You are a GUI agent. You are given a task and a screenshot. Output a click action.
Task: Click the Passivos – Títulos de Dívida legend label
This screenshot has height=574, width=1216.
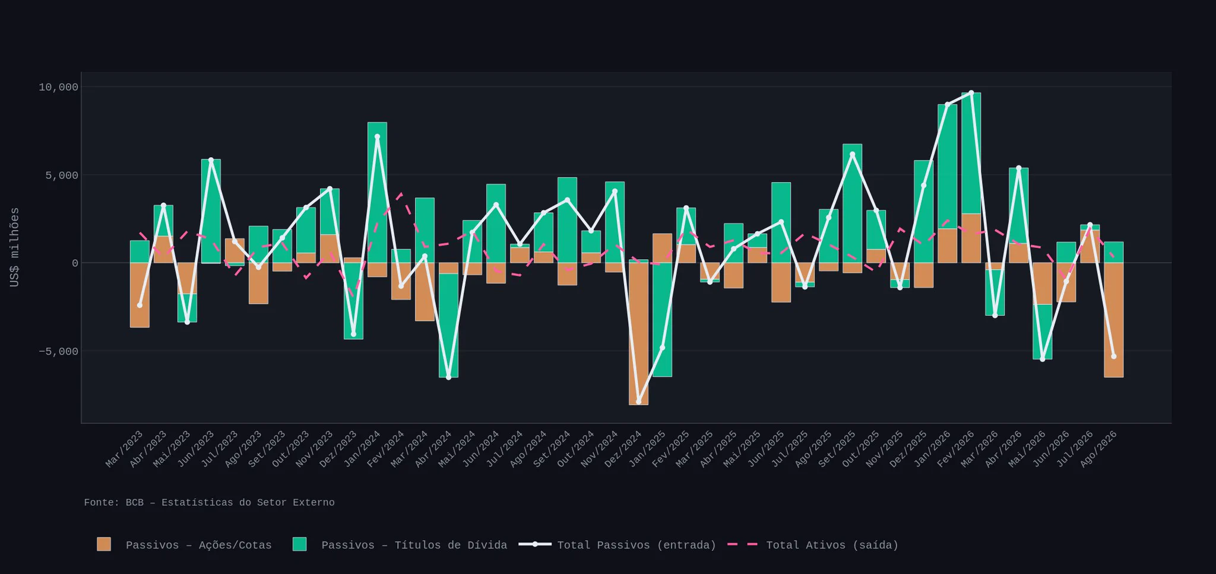[x=414, y=545]
